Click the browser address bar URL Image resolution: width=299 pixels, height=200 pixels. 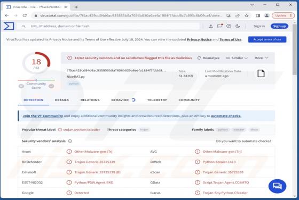pos(131,15)
